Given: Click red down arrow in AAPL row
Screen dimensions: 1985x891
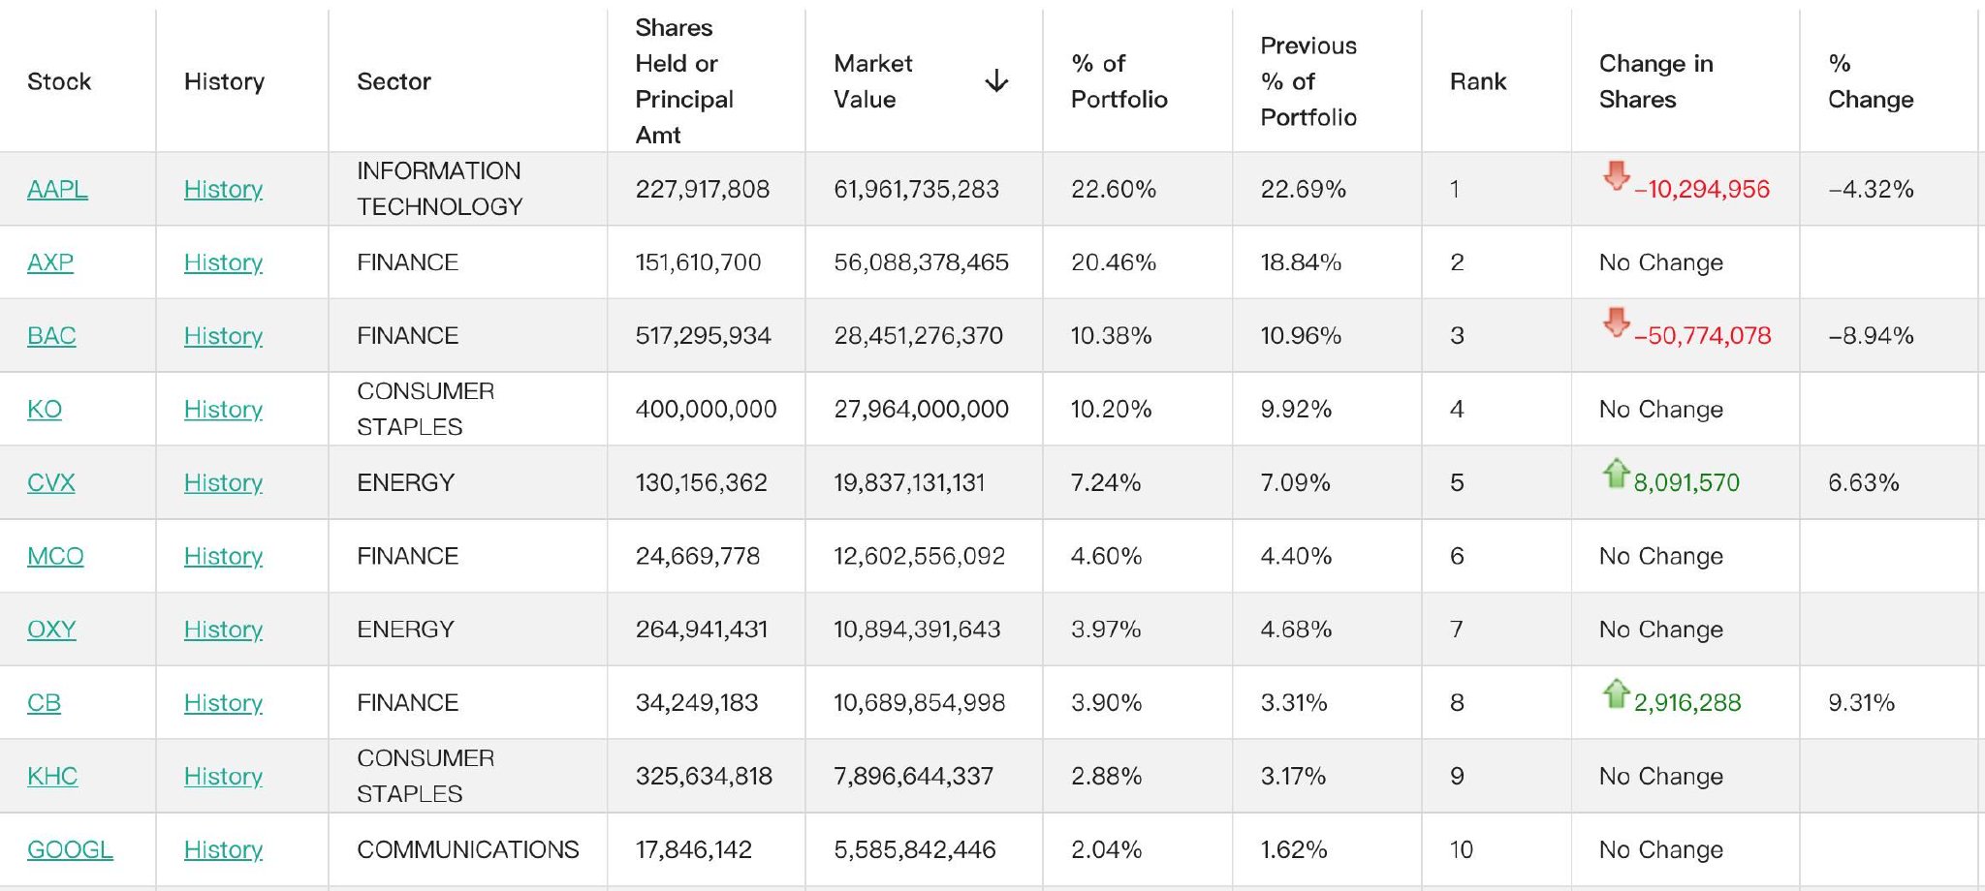Looking at the screenshot, I should pyautogui.click(x=1616, y=176).
